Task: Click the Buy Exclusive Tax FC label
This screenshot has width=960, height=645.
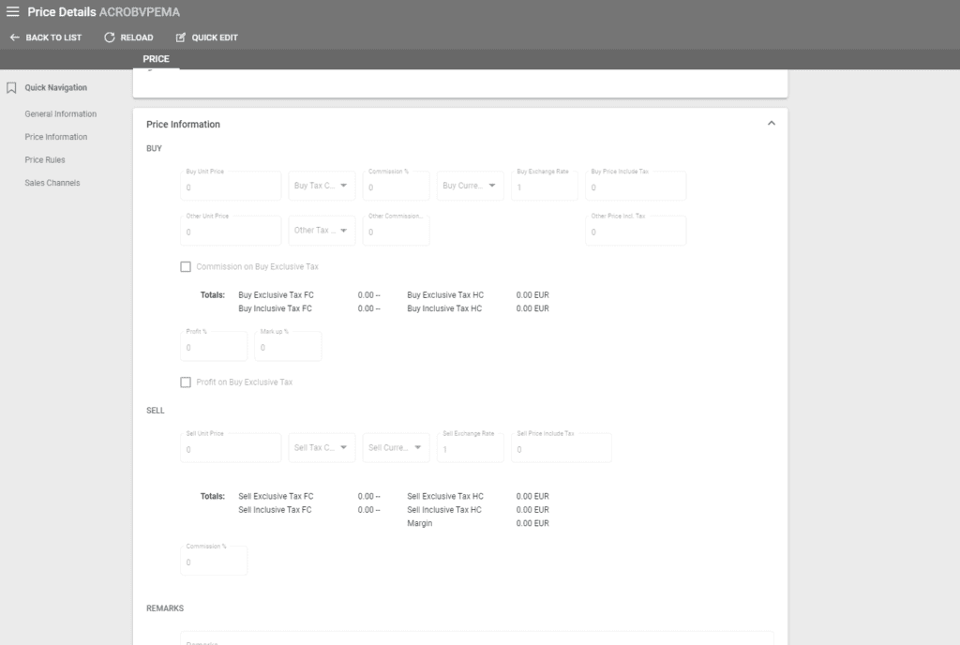Action: coord(277,295)
